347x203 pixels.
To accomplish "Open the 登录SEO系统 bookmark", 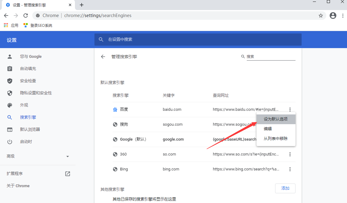I will pos(38,25).
